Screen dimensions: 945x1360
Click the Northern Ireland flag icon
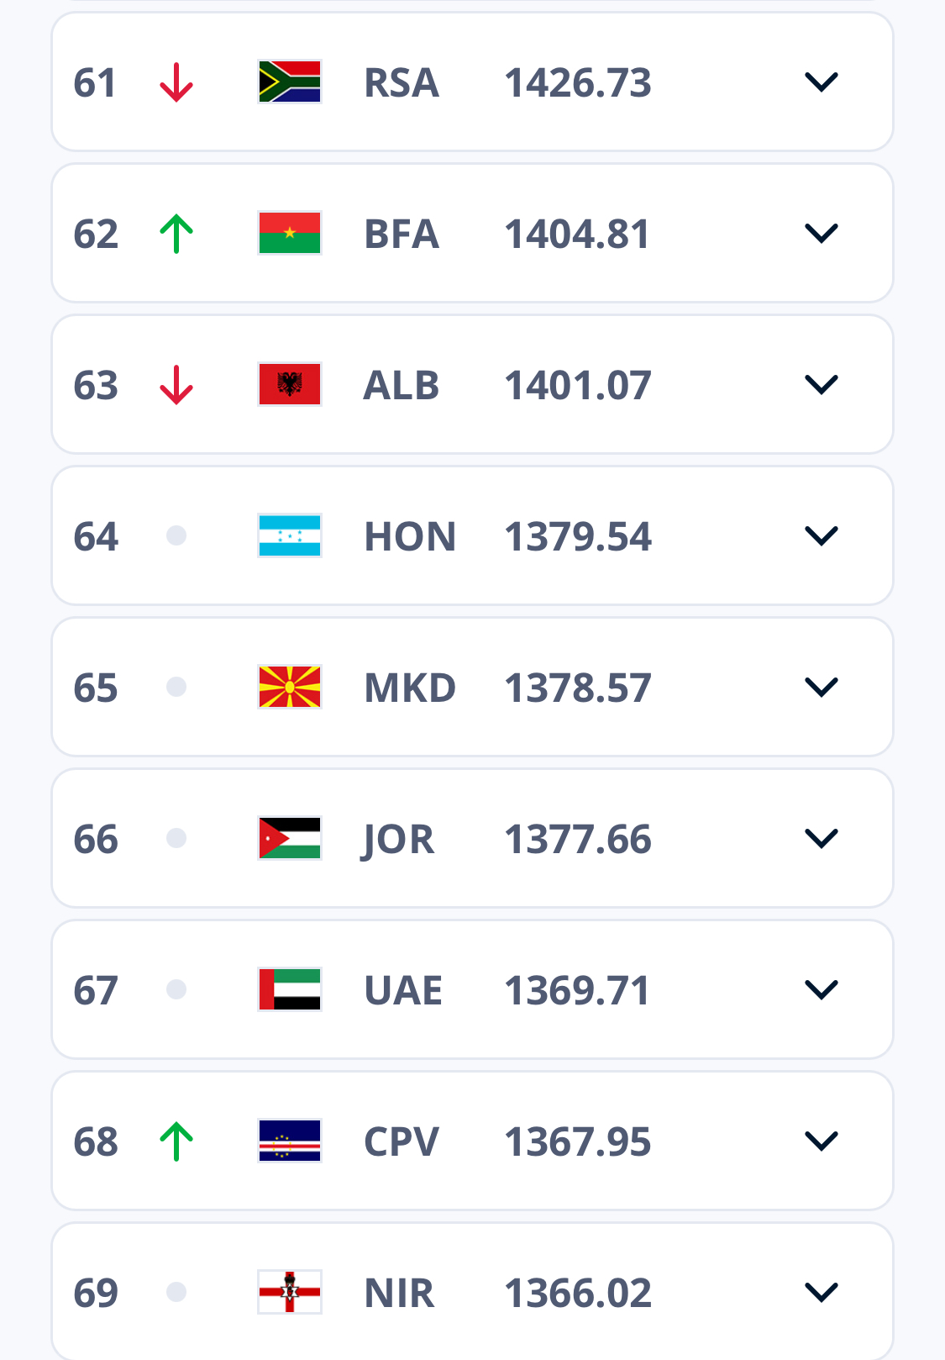click(290, 1292)
